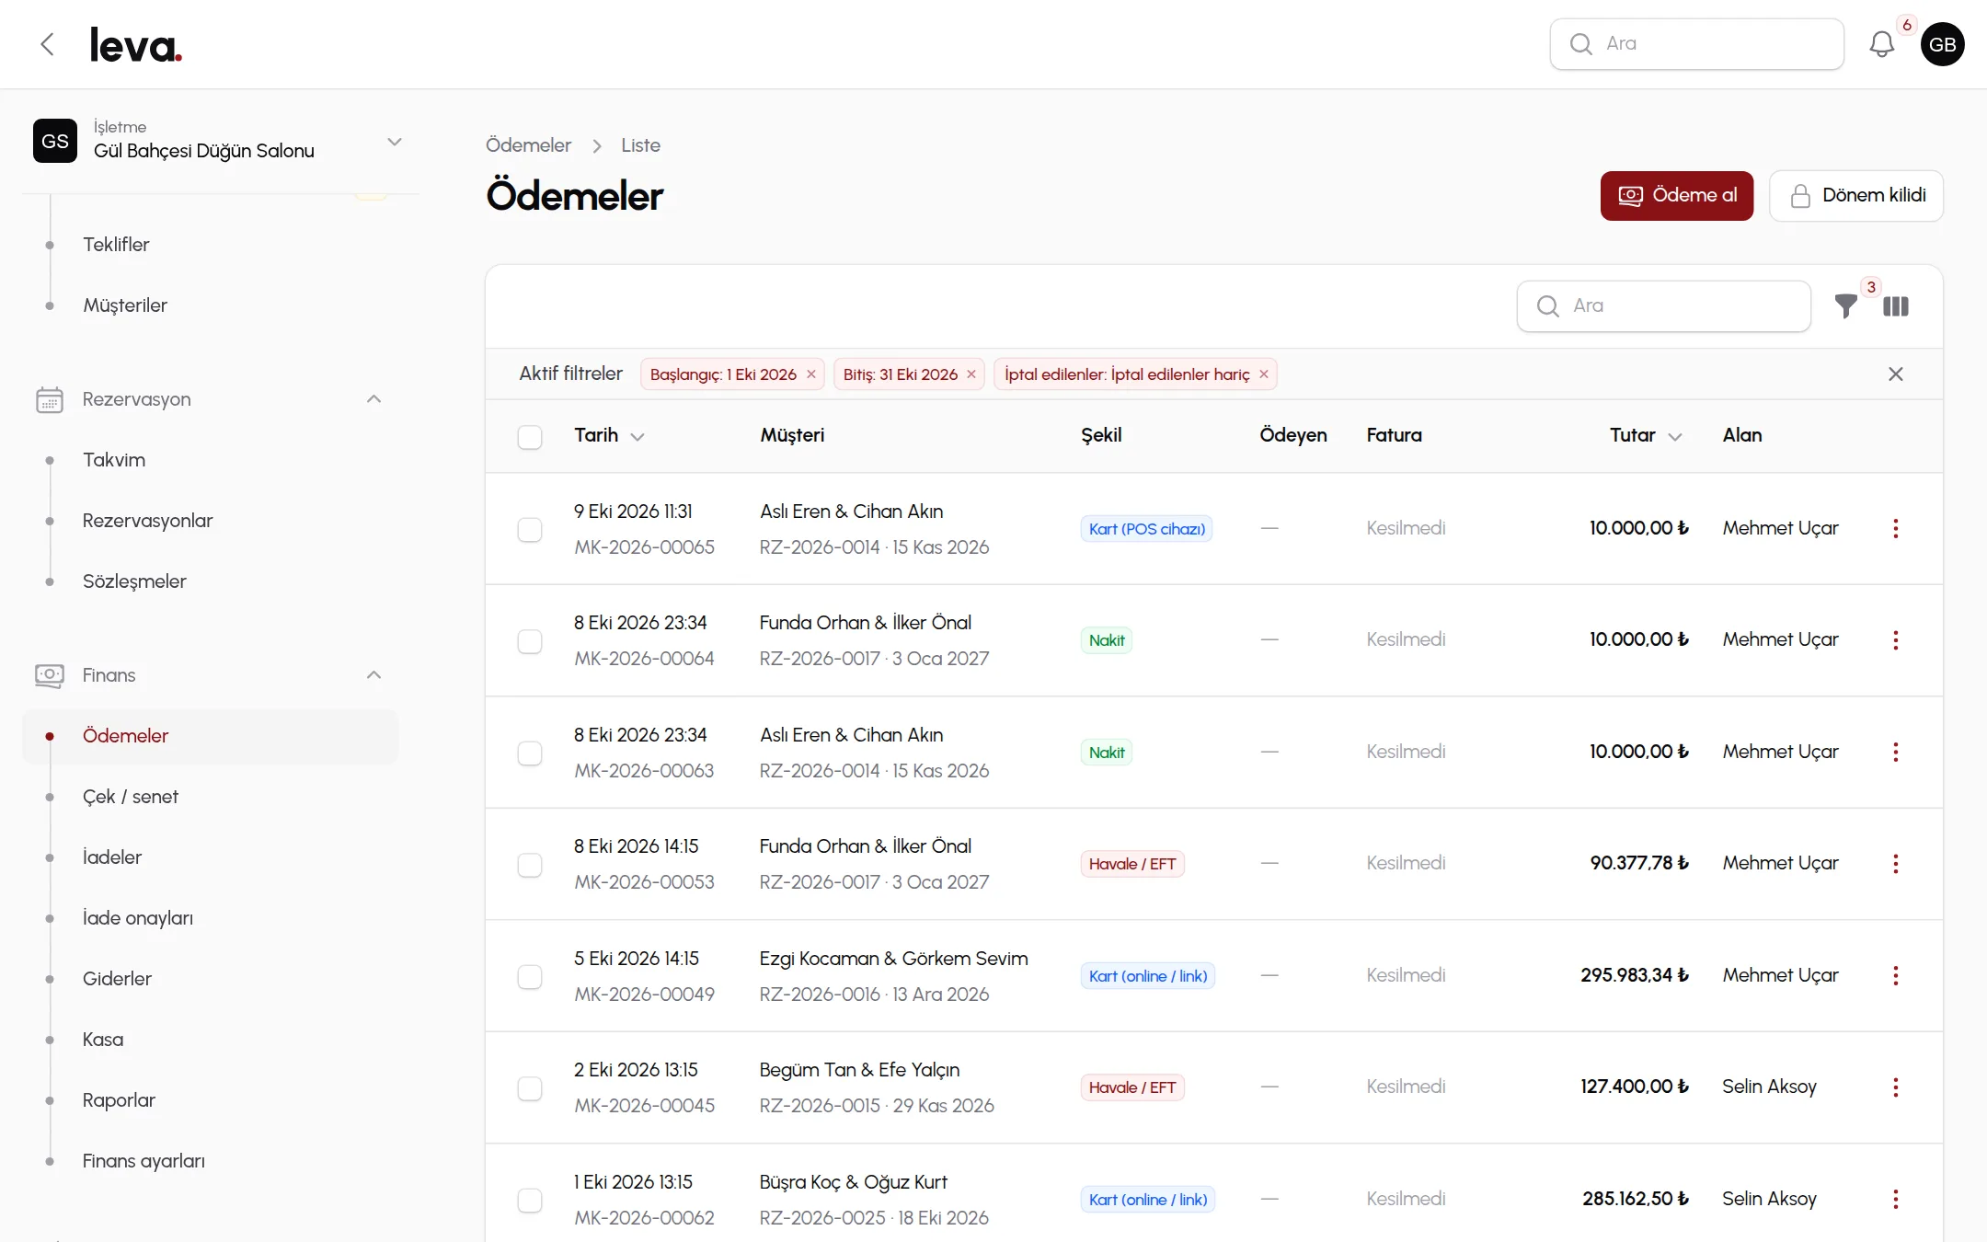1987x1242 pixels.
Task: Open row actions for MK-2026-00062
Action: pyautogui.click(x=1896, y=1200)
